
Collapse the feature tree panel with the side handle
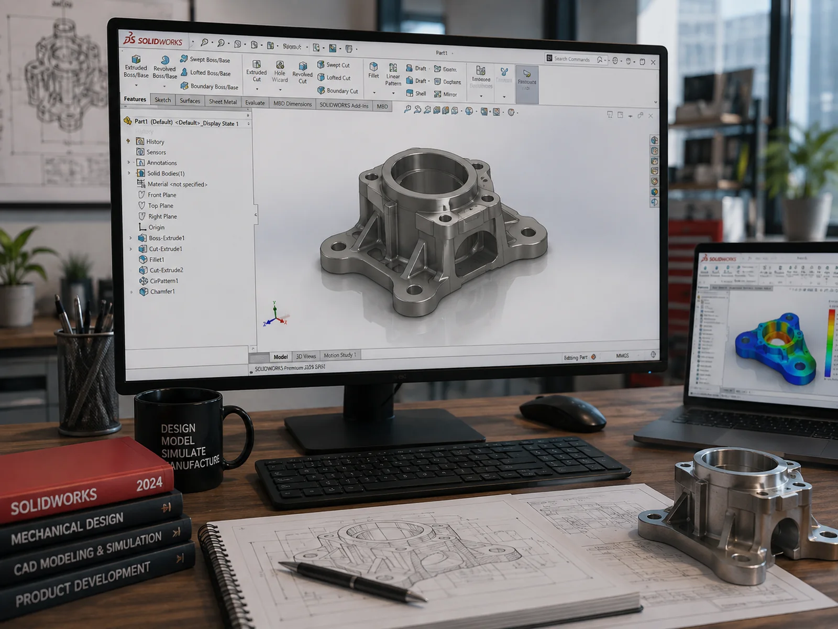(255, 214)
